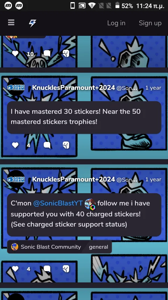Open Sonic Team avatar on '30 stickers' post
The width and height of the screenshot is (168, 300).
tap(16, 87)
